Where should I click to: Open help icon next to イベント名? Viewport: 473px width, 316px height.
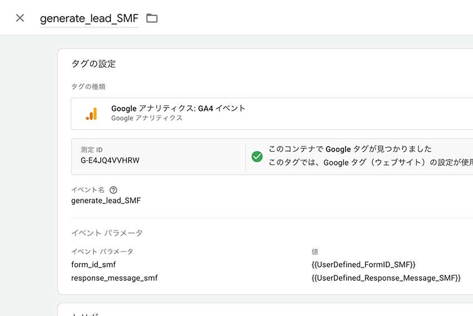[x=113, y=190]
